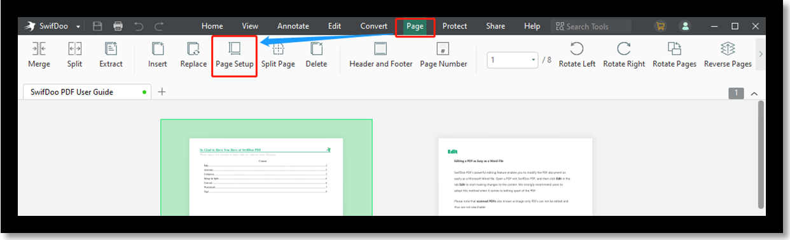Go to the Convert tab

[x=374, y=26]
